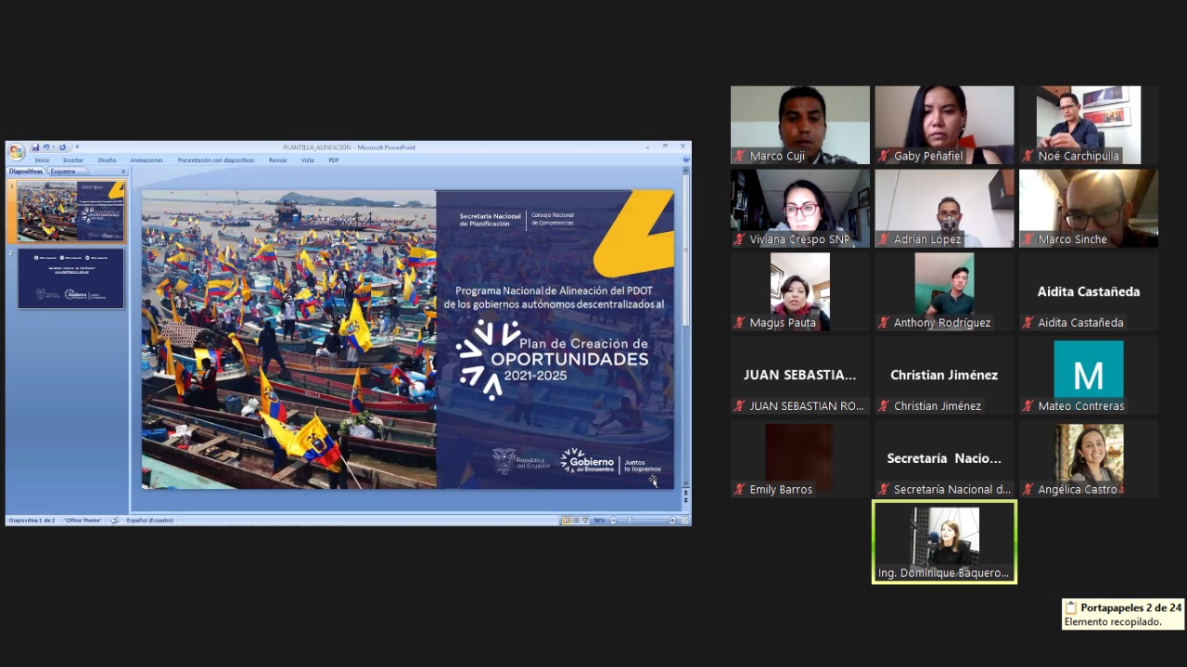Select Marco Cuji's video tile
1187x667 pixels.
pos(800,125)
